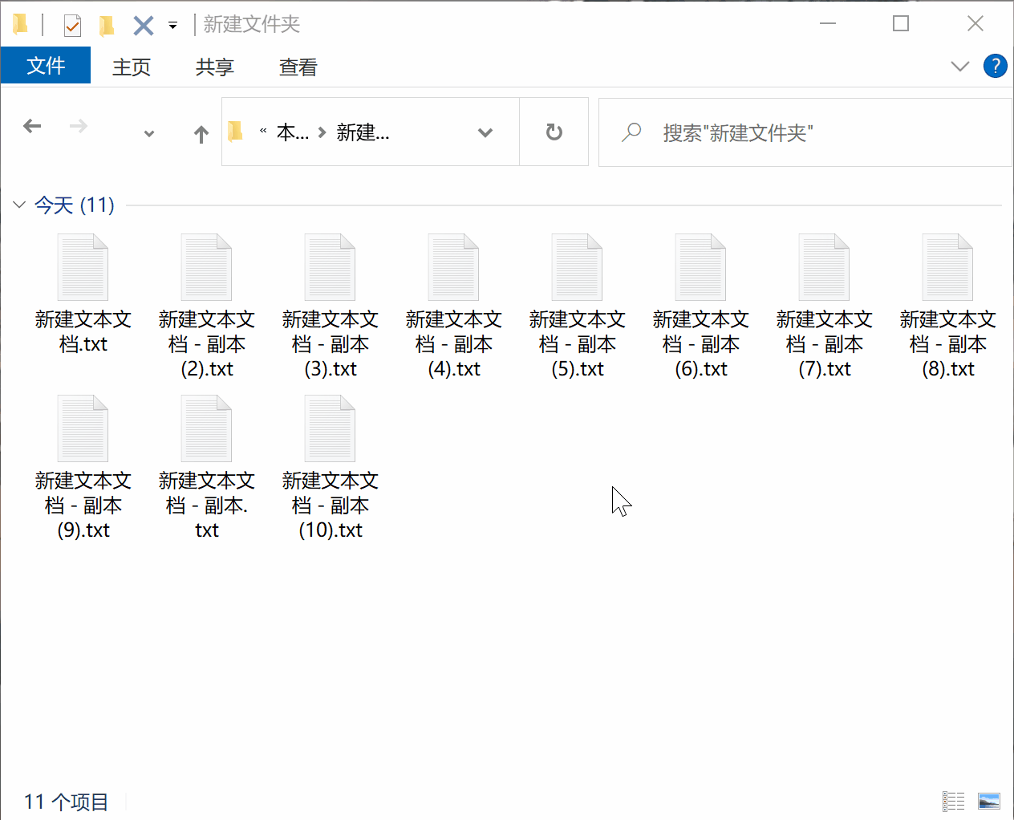Screen dimensions: 1014x820
Task: Open the address bar history dropdown
Action: point(485,132)
